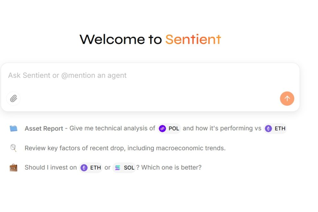Screen dimensions: 318x212
Task: Click the SOL token badge
Action: point(124,167)
